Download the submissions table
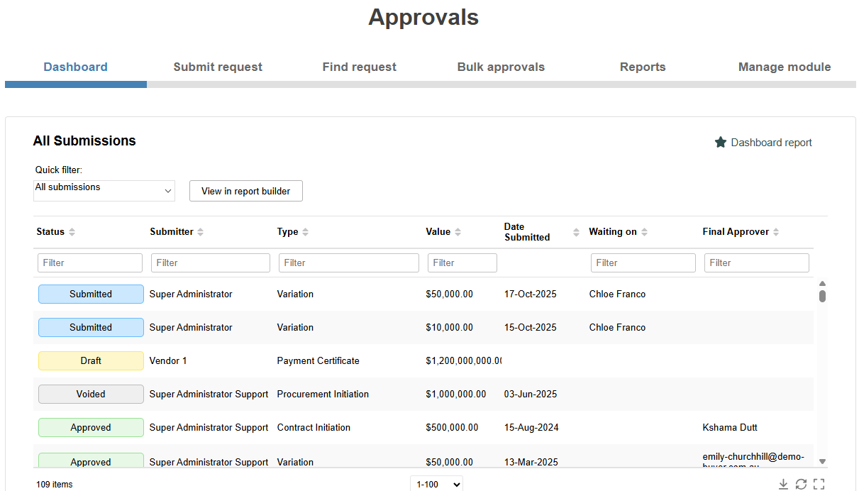Image resolution: width=859 pixels, height=491 pixels. click(x=783, y=484)
